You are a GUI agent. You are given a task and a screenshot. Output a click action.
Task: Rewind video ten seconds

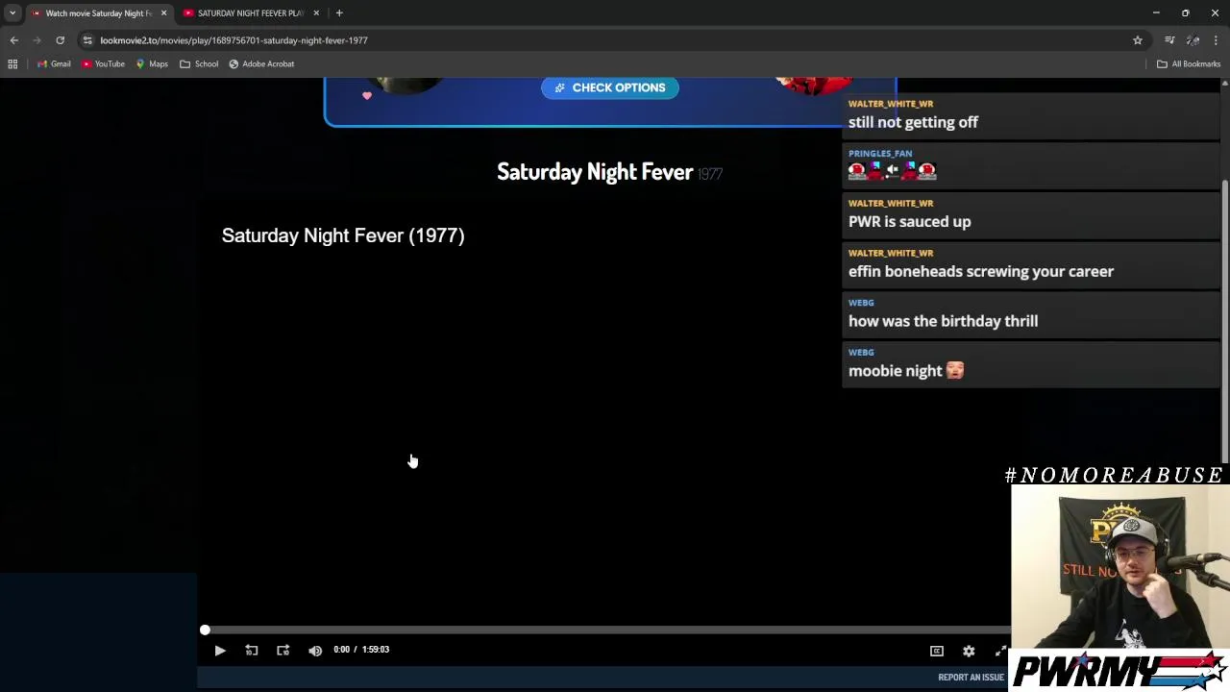click(252, 651)
